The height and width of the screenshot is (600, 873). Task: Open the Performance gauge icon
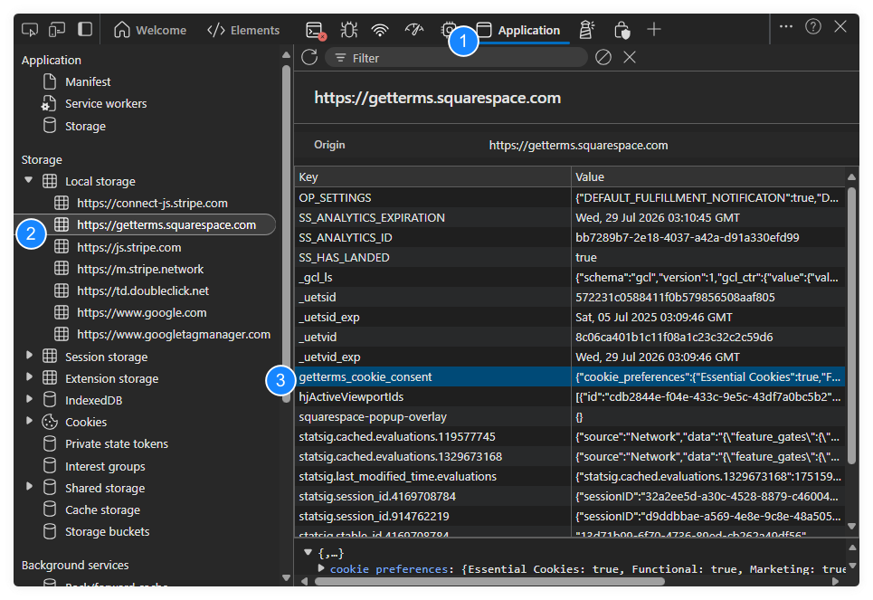tap(414, 30)
